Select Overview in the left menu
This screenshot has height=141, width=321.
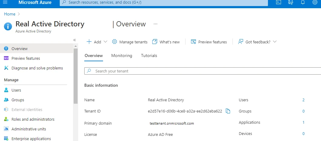(36, 49)
